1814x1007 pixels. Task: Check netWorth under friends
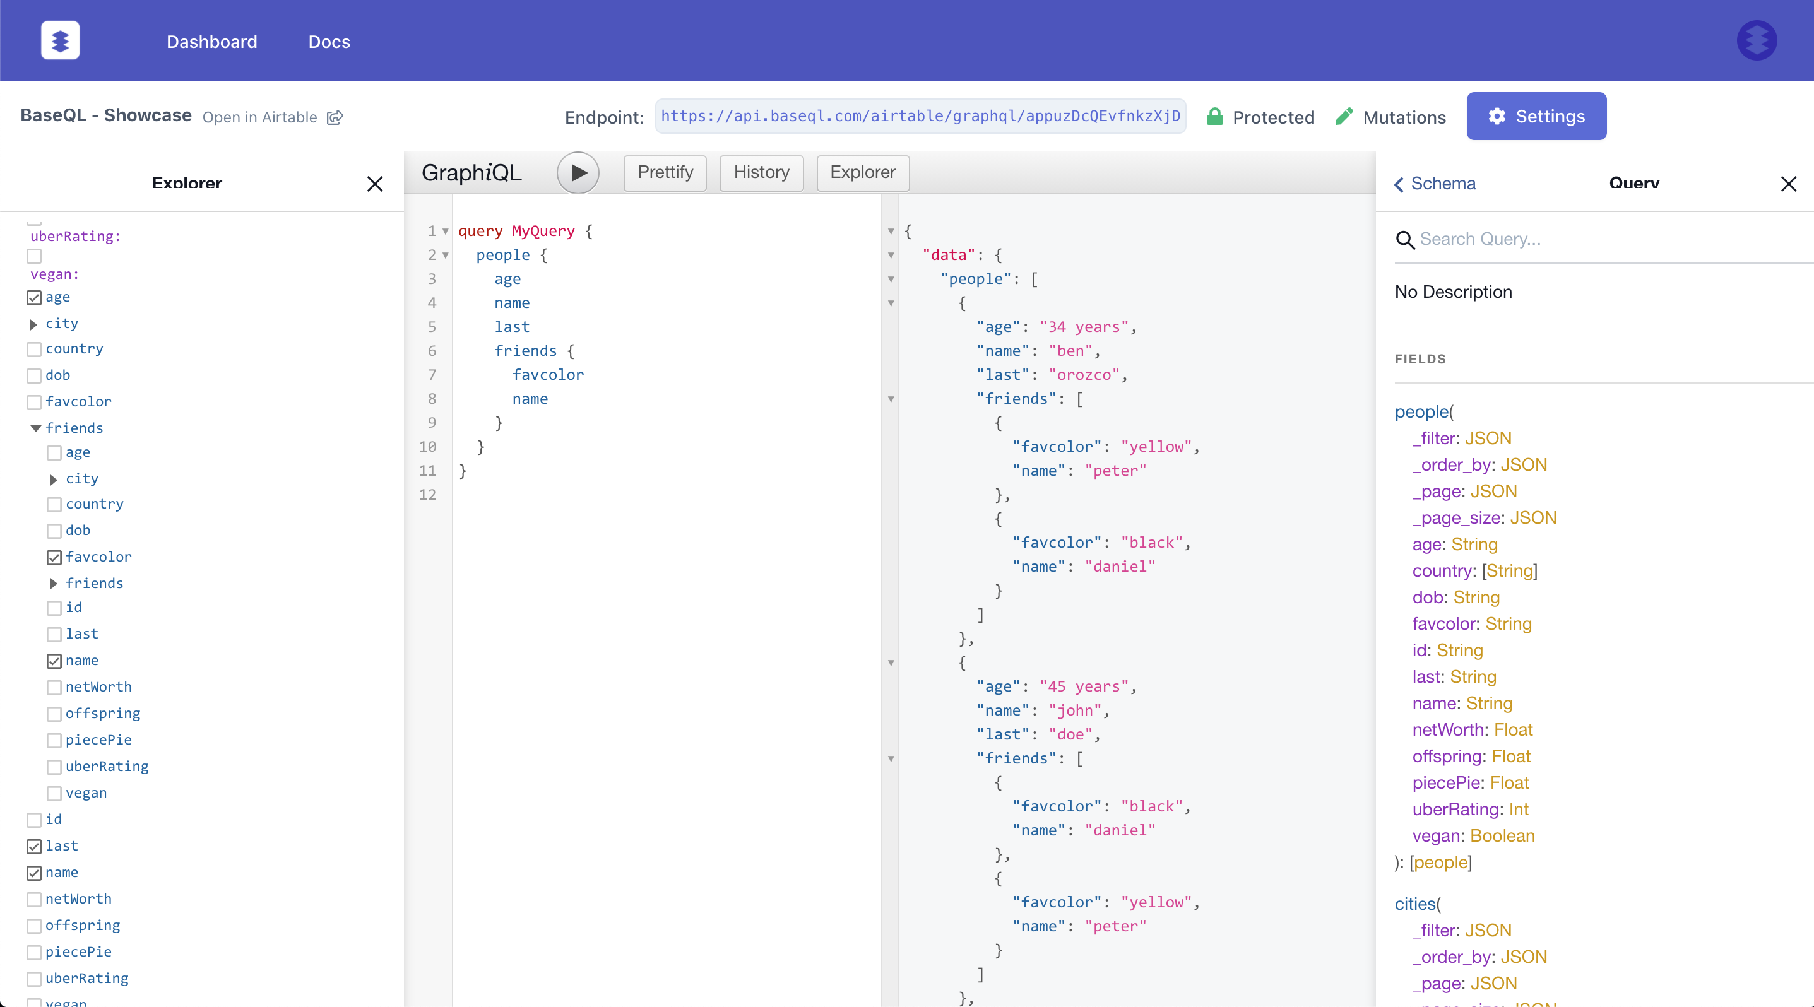click(x=54, y=688)
